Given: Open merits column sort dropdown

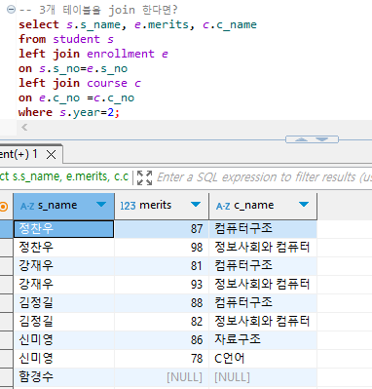Looking at the screenshot, I should click(196, 205).
